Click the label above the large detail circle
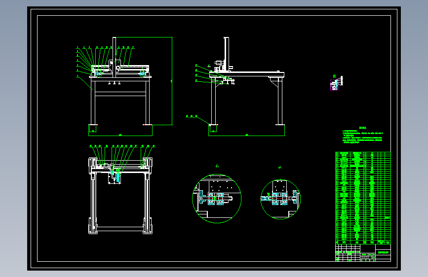The height and width of the screenshot is (277, 428). 217,166
